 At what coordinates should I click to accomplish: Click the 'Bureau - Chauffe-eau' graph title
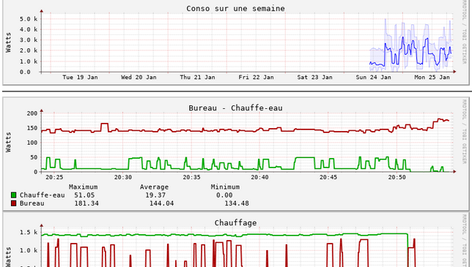tap(235, 108)
